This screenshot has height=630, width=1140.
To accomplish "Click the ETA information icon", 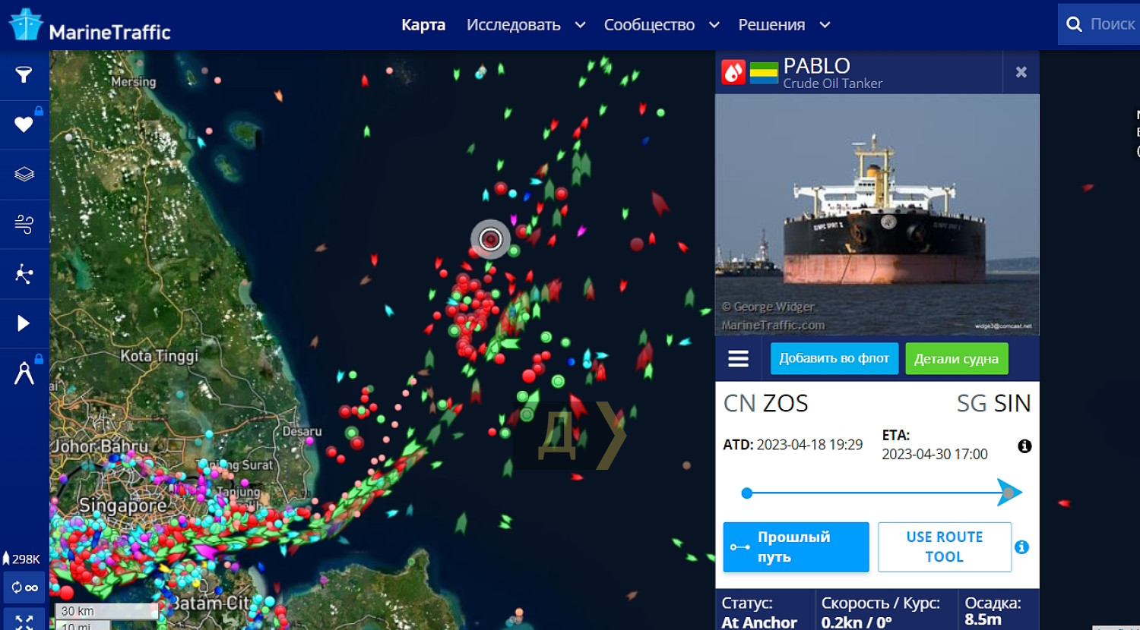I will click(1024, 446).
